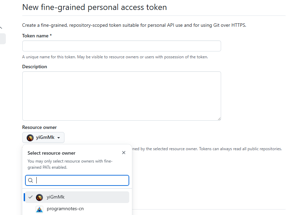Click the Resource owner label
Viewport: 290px width, 215px height.
[39, 127]
